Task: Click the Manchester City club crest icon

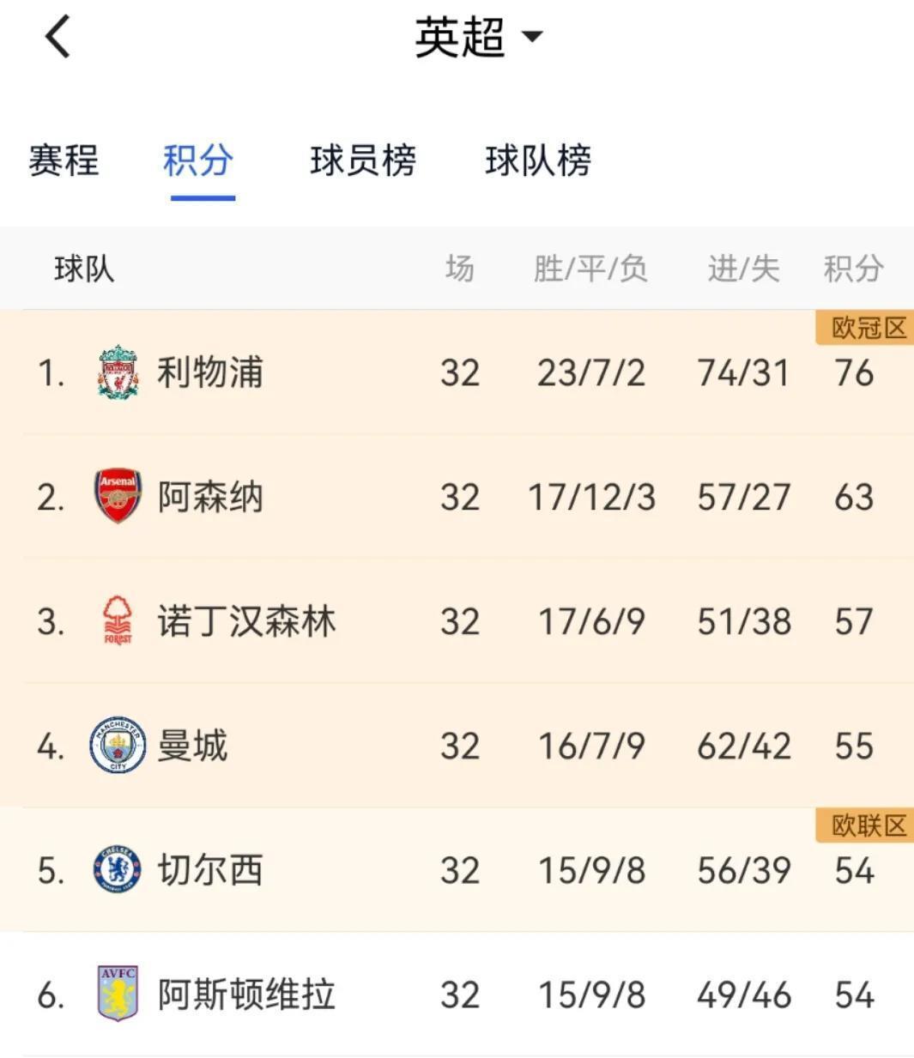Action: [x=118, y=745]
